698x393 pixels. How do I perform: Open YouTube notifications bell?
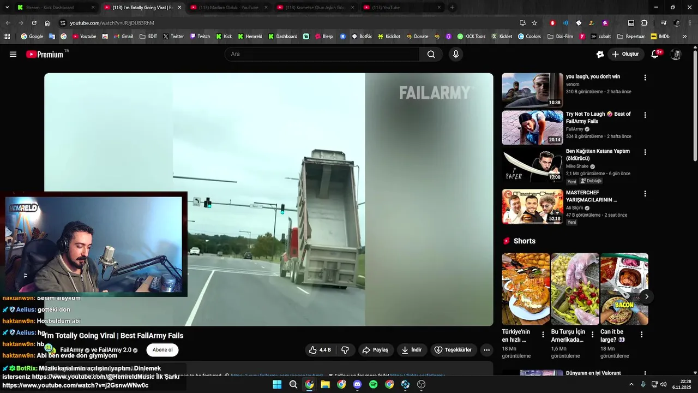(x=656, y=54)
